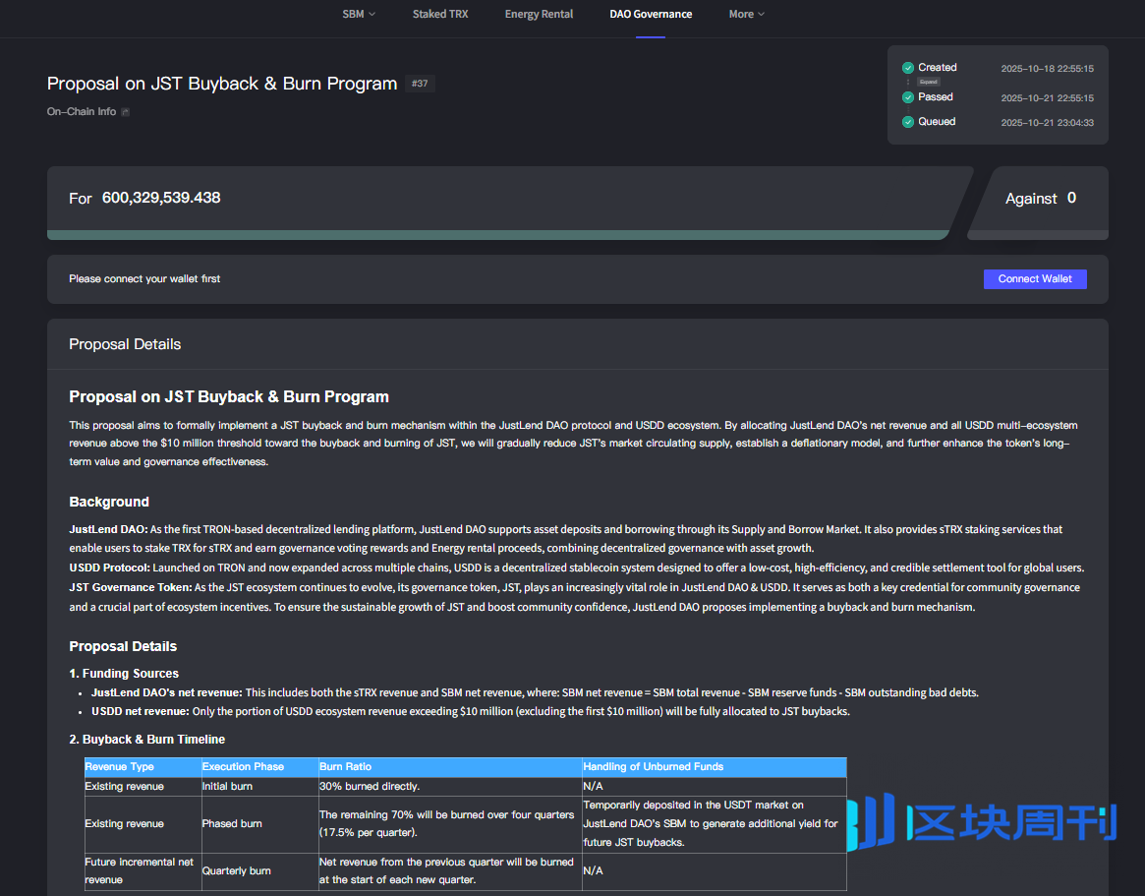Select the DAO Governance tab
Viewport: 1145px width, 896px height.
651,14
